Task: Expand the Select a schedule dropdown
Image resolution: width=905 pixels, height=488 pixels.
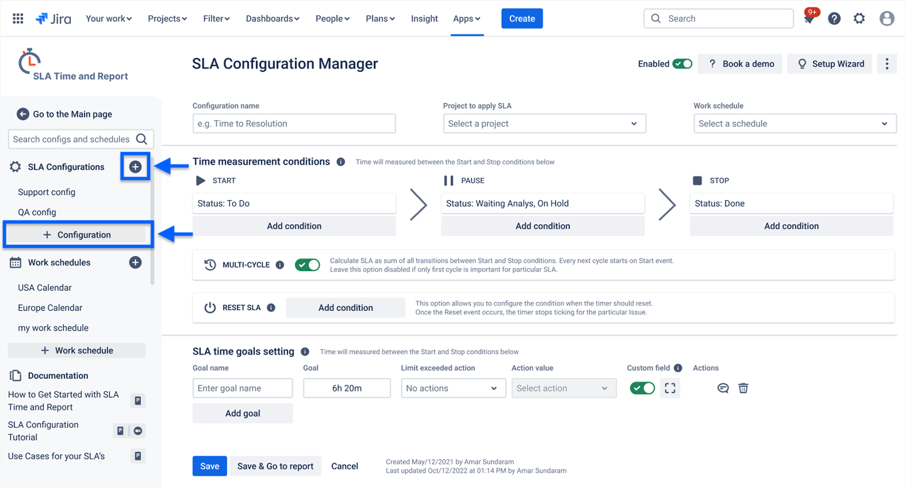Action: tap(794, 124)
